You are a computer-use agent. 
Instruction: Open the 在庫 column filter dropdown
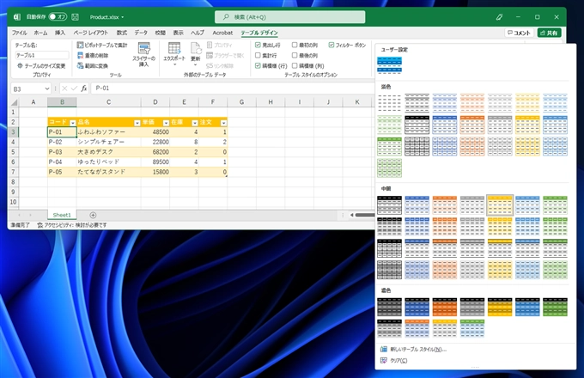click(194, 123)
